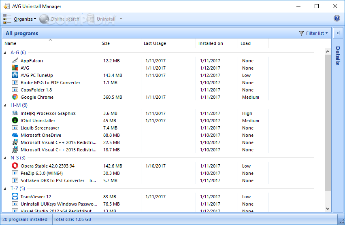This screenshot has height=225, width=345.
Task: Select the "CopyFolder 1.8" row name
Action: coord(36,90)
